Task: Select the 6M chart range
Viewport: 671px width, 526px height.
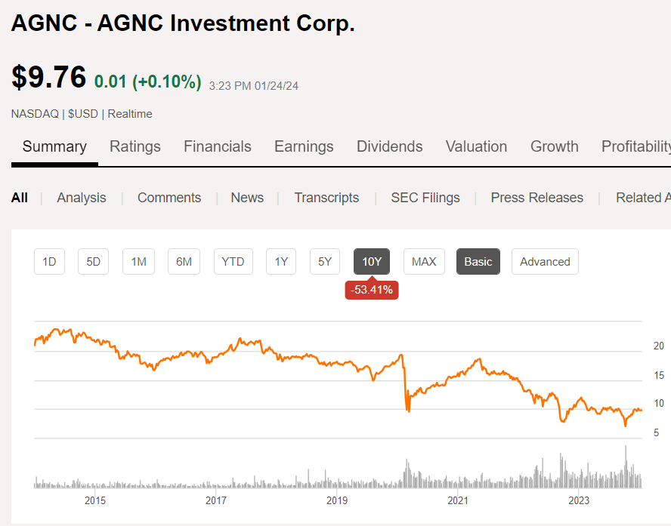Action: coord(184,262)
